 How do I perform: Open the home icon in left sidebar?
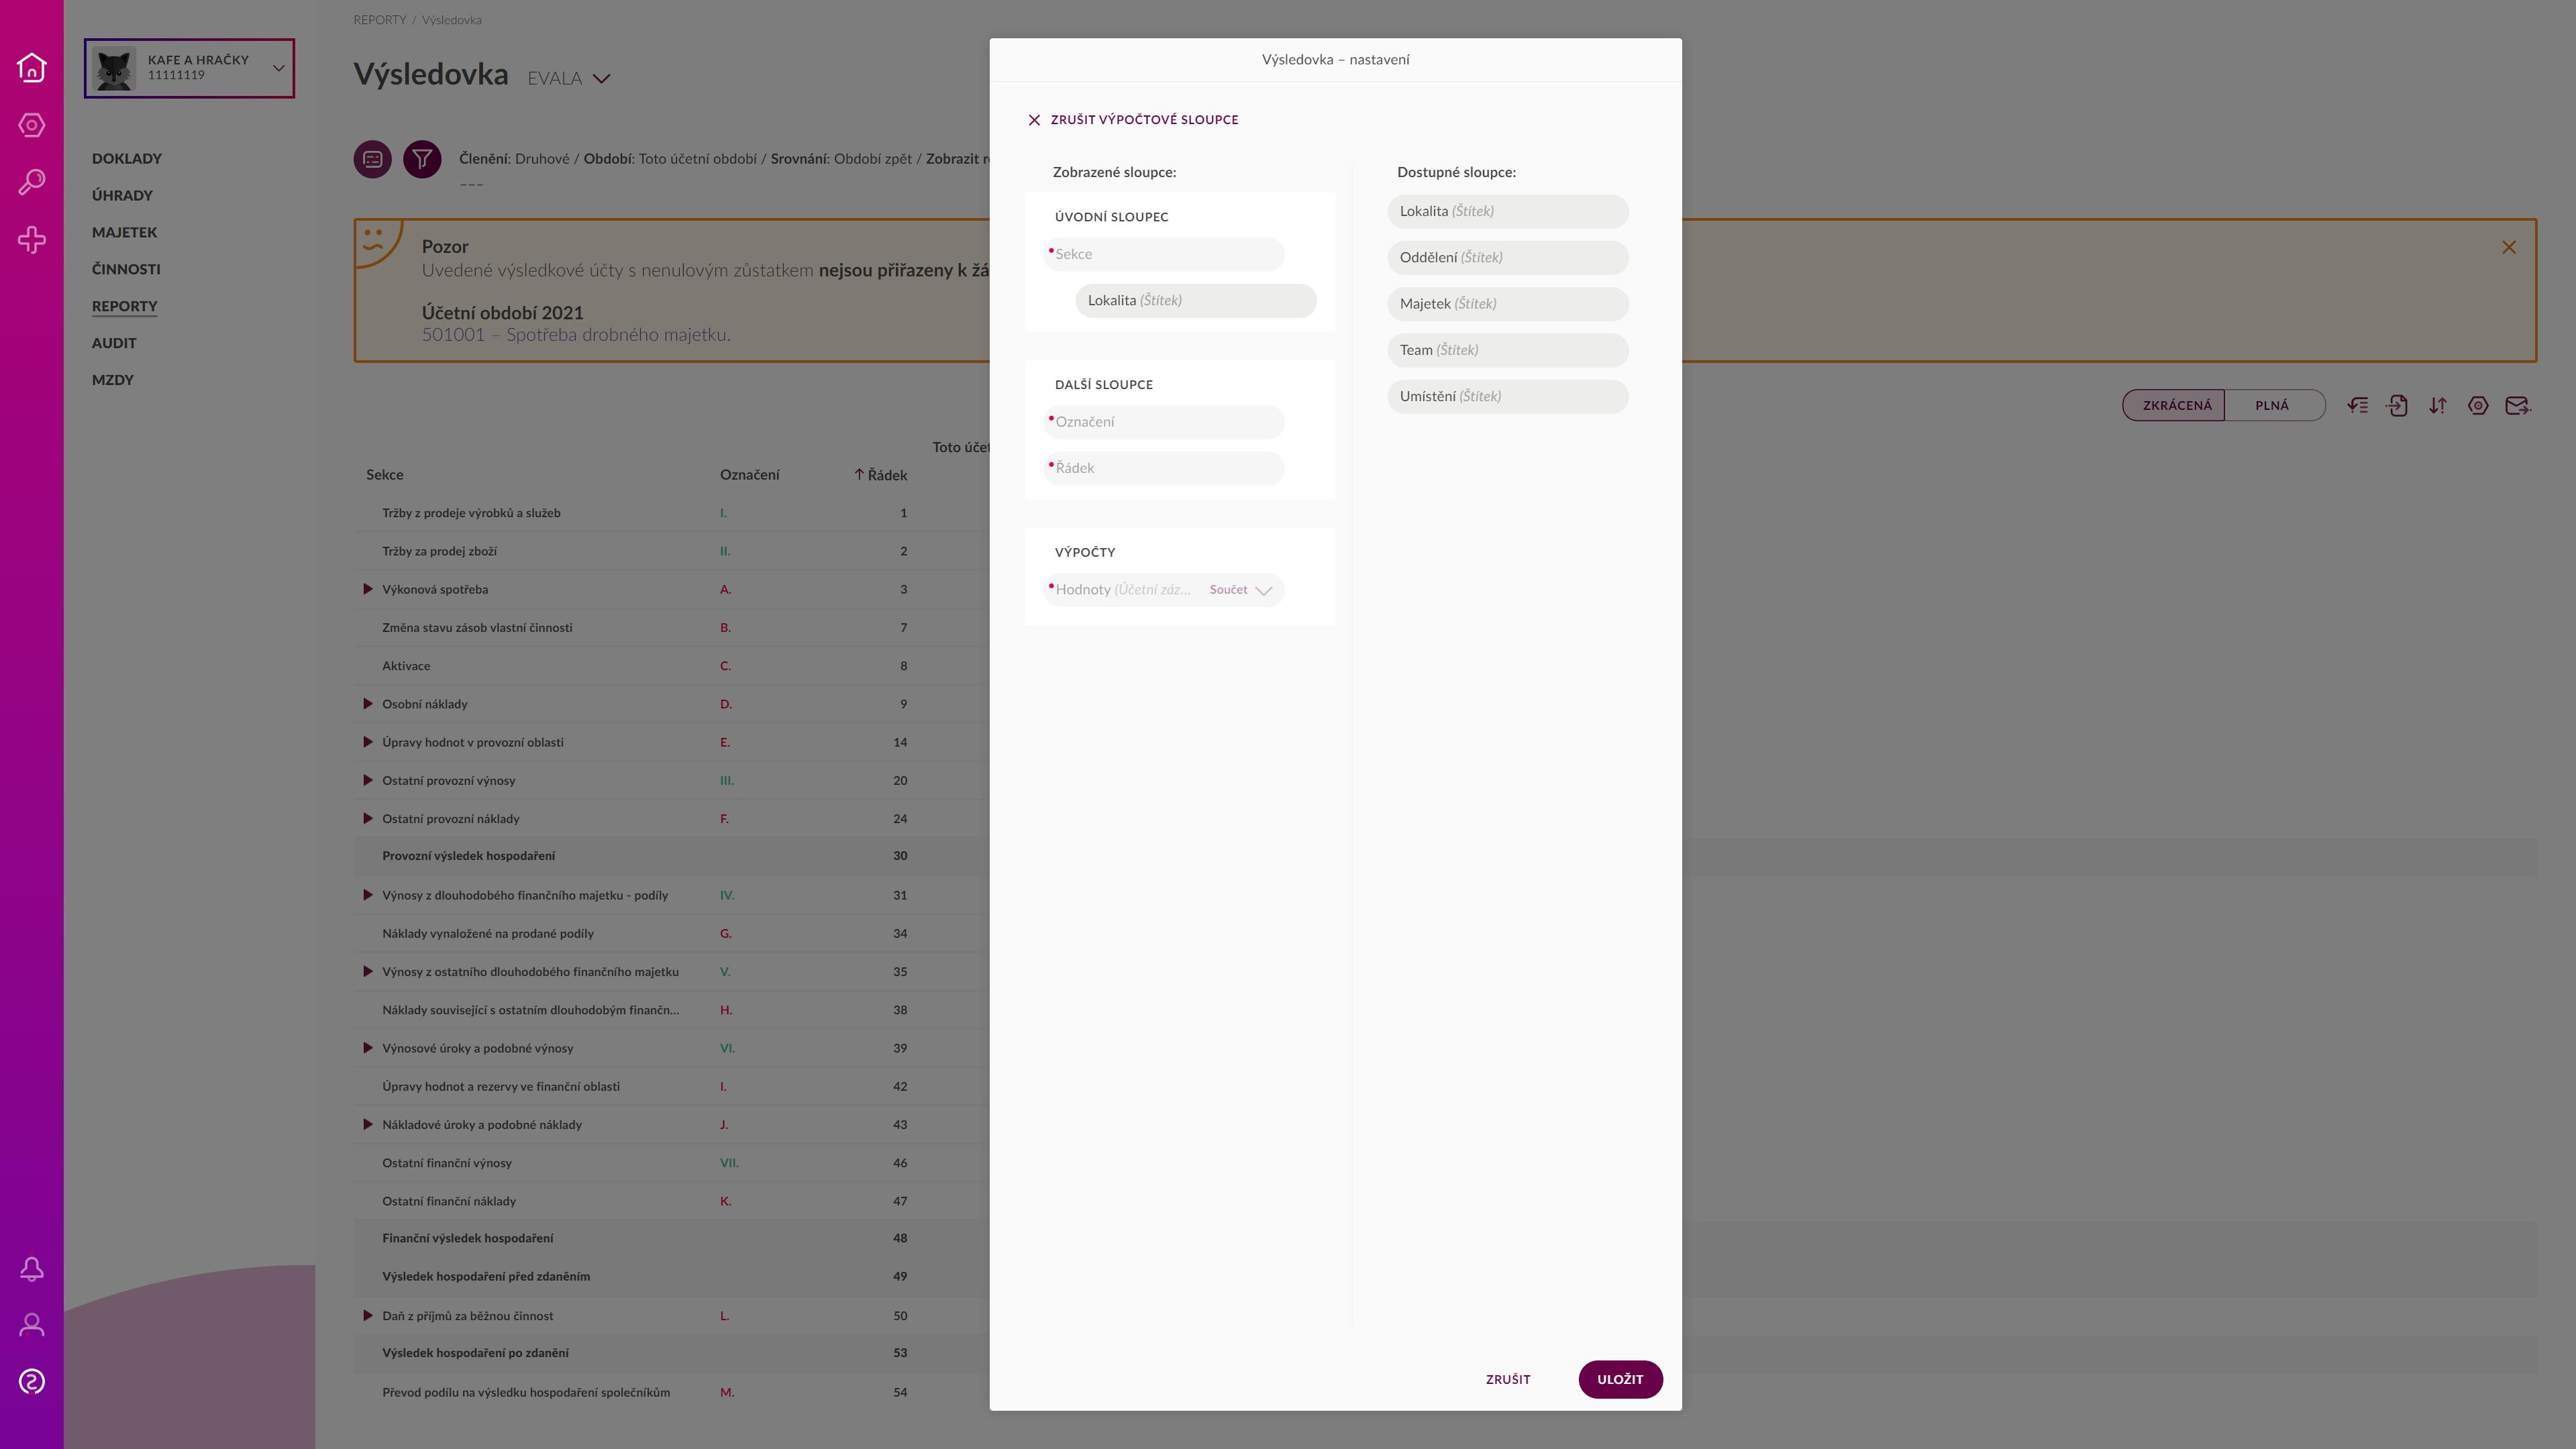31,67
